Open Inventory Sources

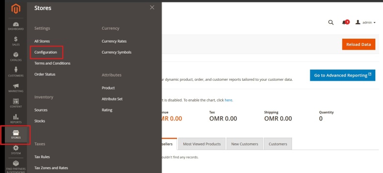tap(41, 110)
